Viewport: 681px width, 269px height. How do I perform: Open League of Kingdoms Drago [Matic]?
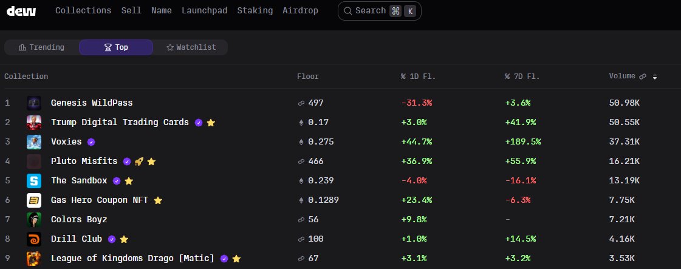tap(132, 258)
